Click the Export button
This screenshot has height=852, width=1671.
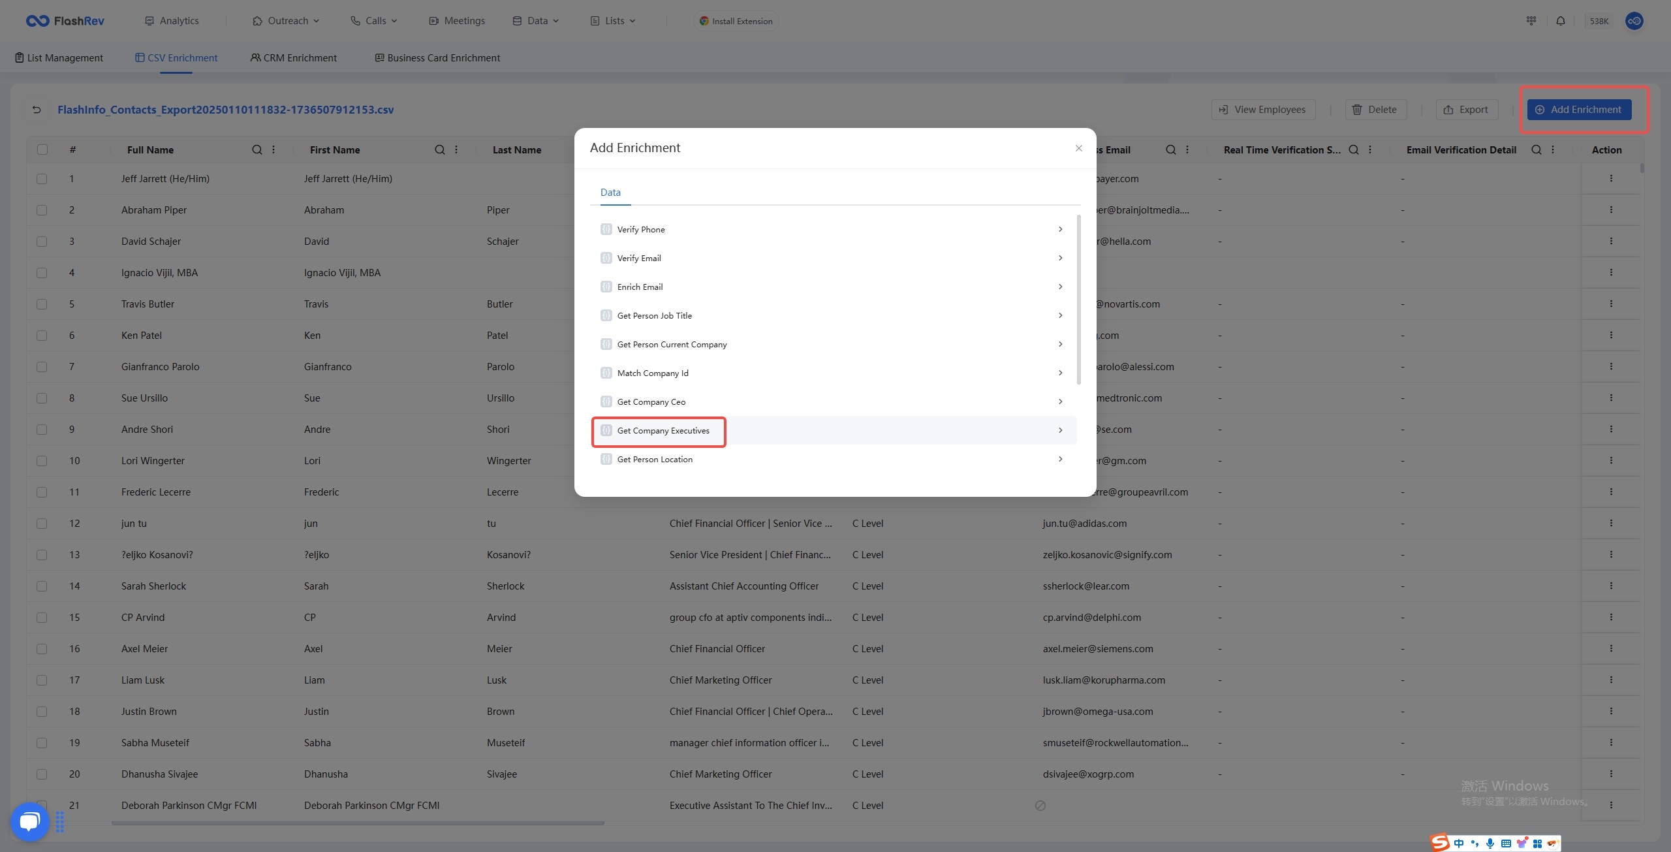[x=1467, y=110]
